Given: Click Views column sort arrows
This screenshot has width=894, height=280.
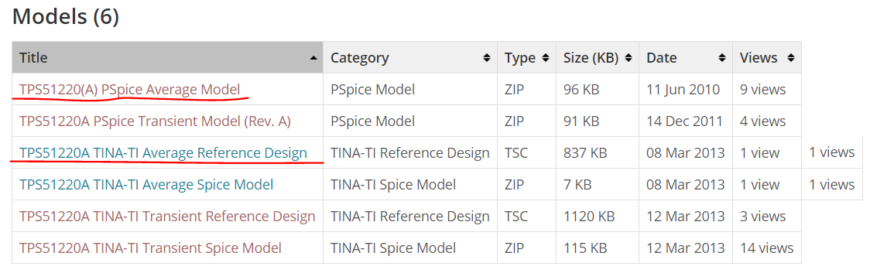Looking at the screenshot, I should pos(790,57).
